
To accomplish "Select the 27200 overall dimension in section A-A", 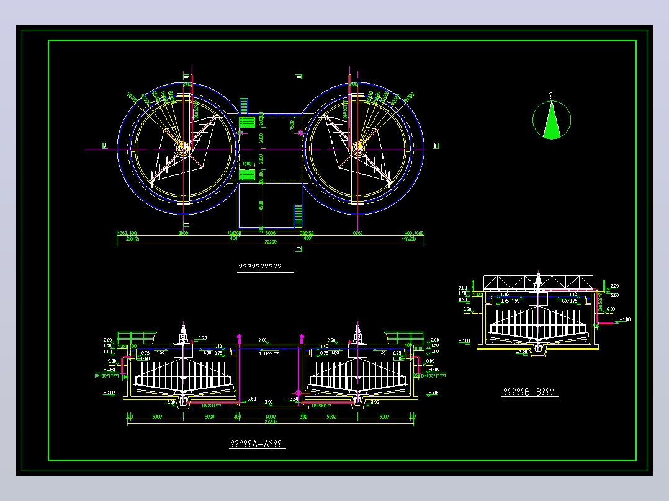I will tap(271, 422).
